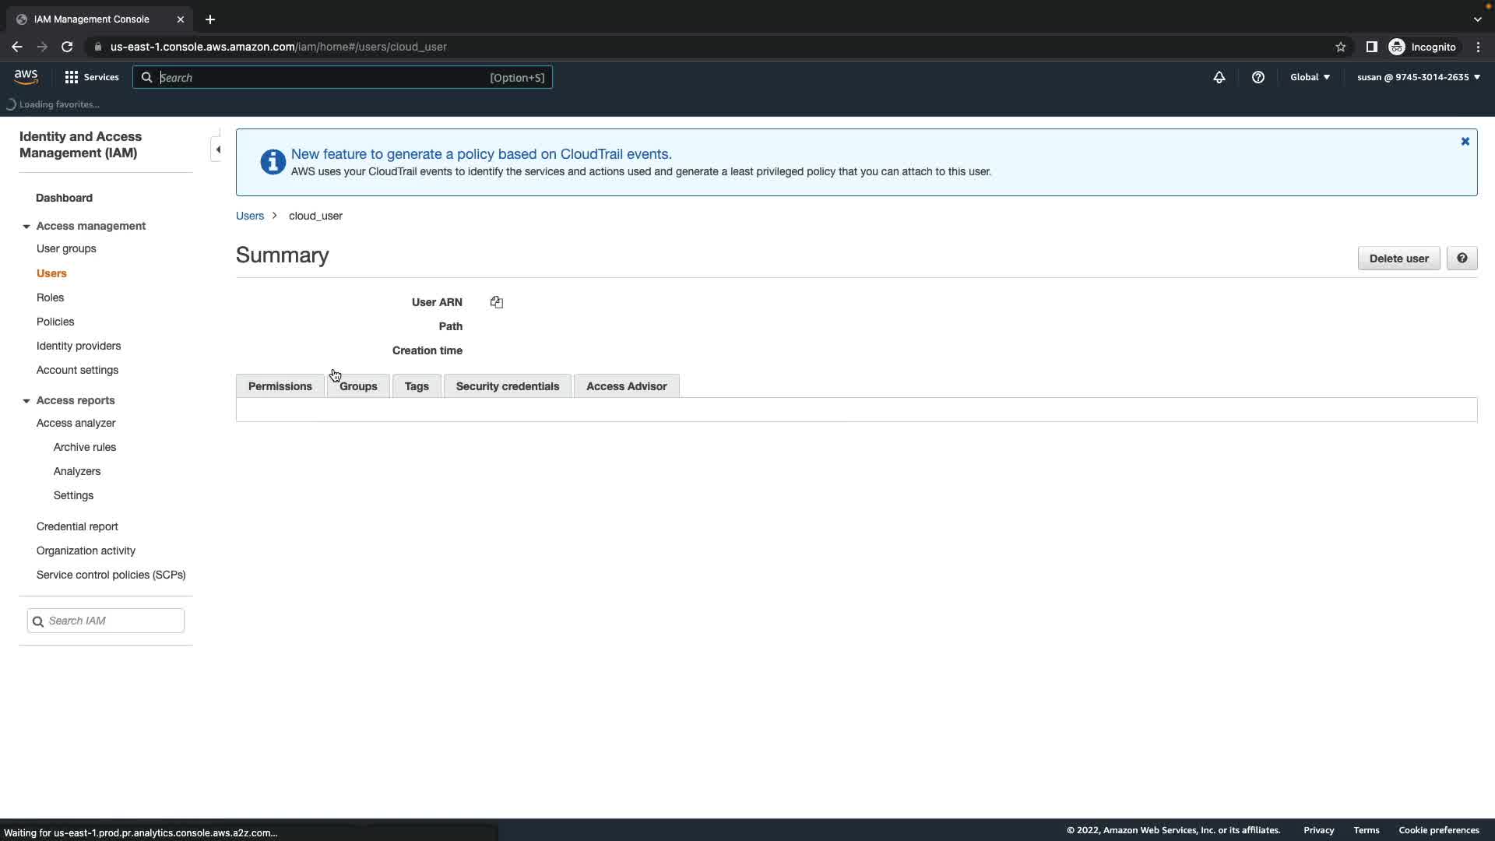Switch to the Groups tab
This screenshot has width=1495, height=841.
point(359,386)
